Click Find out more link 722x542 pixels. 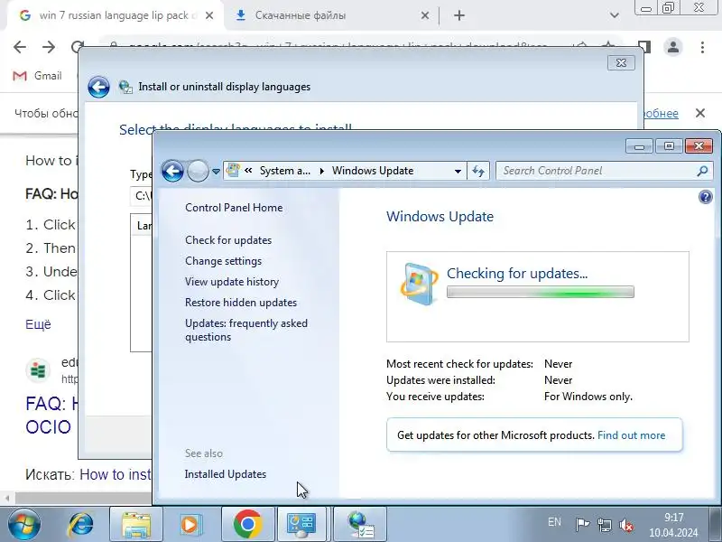[x=631, y=435]
